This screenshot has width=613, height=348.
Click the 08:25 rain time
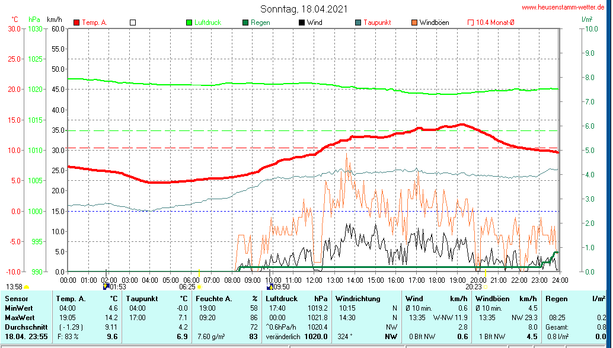[557, 318]
